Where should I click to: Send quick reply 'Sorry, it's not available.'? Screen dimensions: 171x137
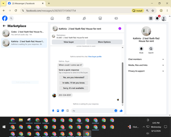coord(74,88)
